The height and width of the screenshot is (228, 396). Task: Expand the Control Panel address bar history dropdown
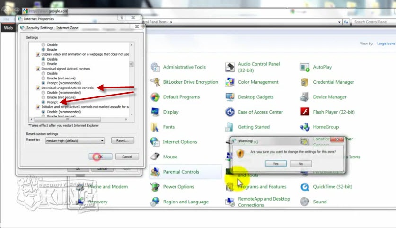tap(339, 22)
